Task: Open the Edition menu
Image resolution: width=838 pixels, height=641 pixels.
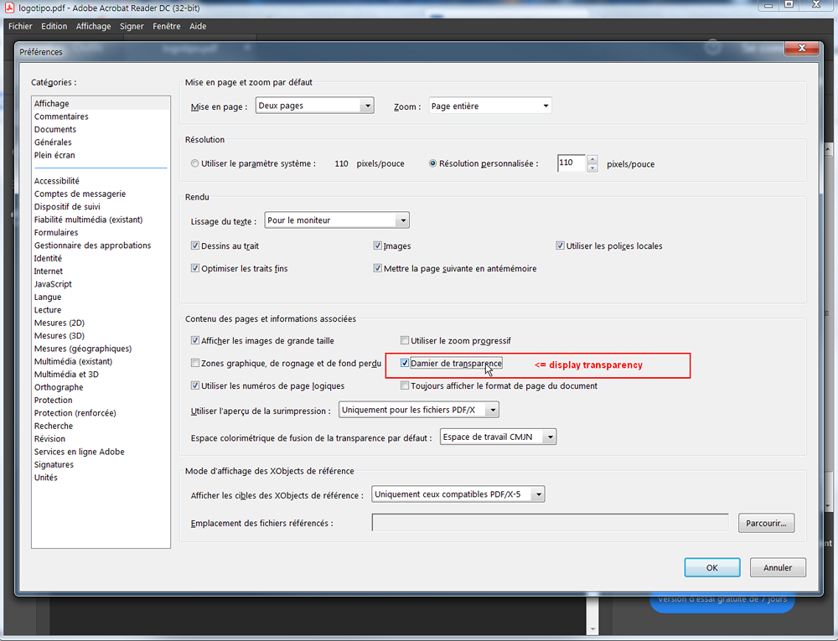Action: coord(54,26)
